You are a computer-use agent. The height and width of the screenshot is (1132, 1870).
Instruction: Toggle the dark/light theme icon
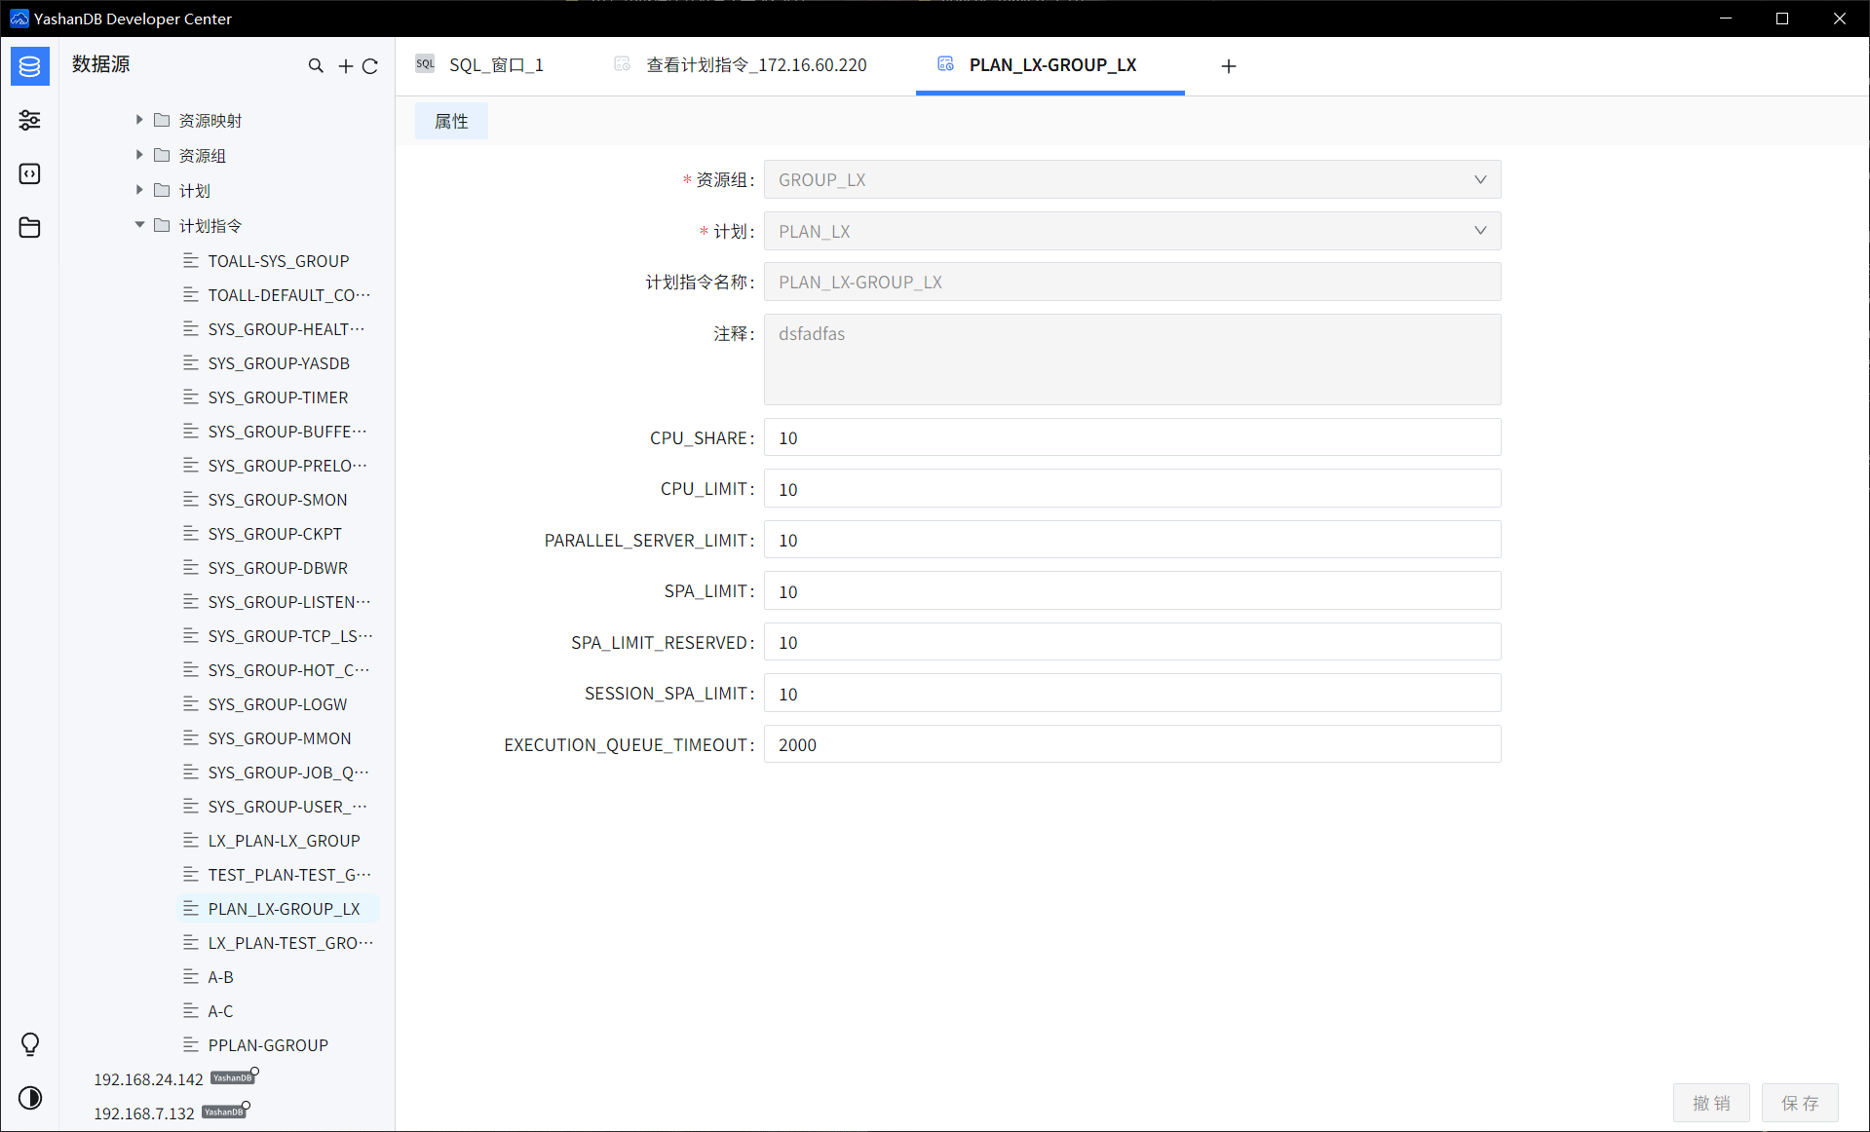[x=30, y=1098]
